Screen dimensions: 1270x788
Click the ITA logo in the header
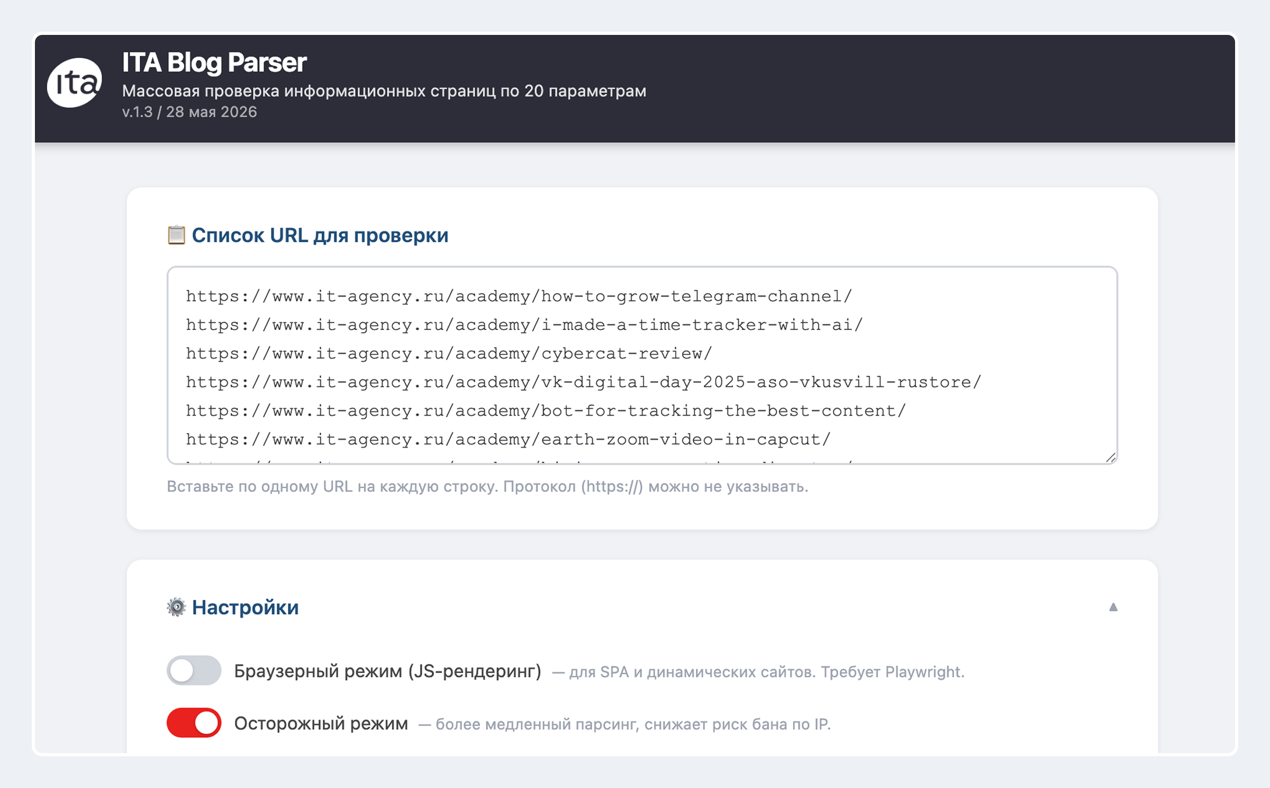(x=74, y=83)
